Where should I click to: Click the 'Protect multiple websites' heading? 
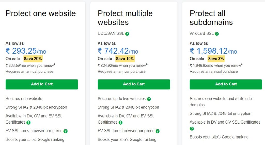point(125,18)
